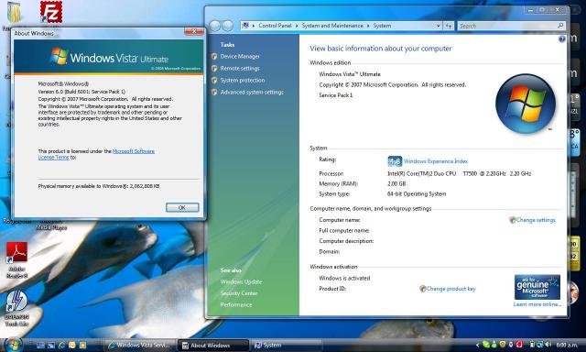Click the green person icon in the tray
This screenshot has height=352, width=586.
click(x=494, y=345)
